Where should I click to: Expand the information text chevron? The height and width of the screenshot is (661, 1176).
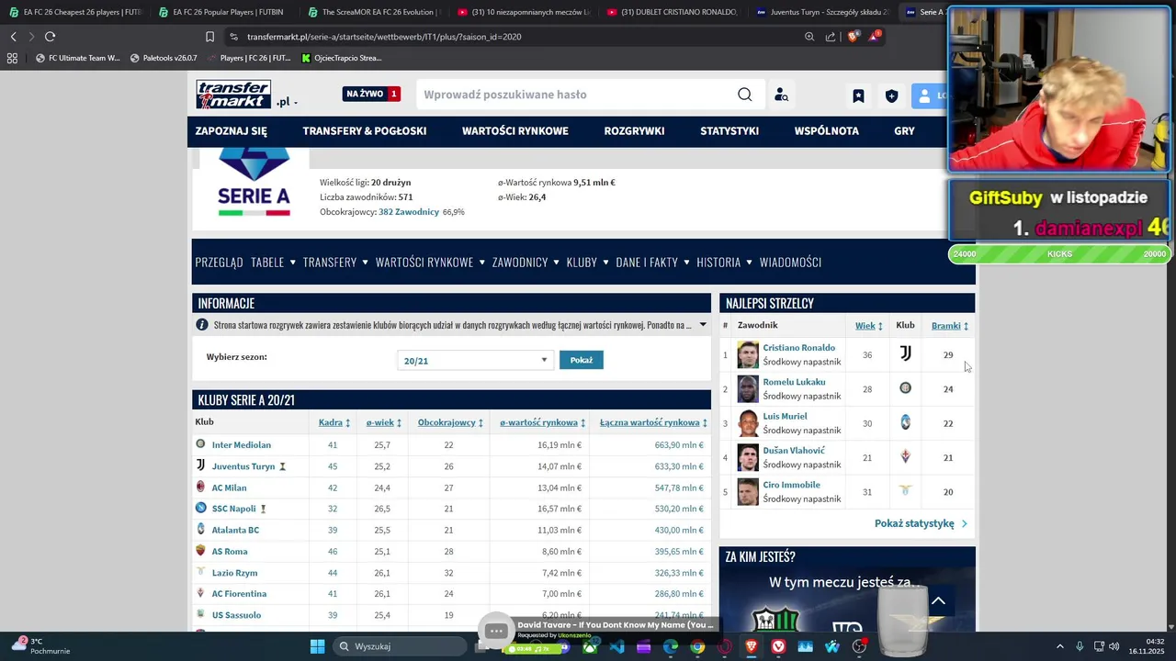click(703, 325)
